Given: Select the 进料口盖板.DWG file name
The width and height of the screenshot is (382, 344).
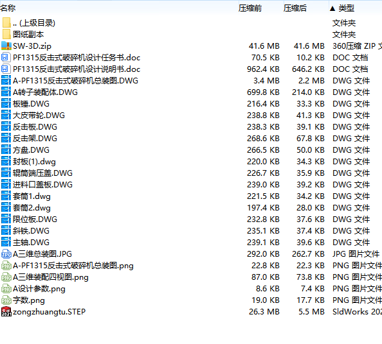Looking at the screenshot, I should 42,185.
